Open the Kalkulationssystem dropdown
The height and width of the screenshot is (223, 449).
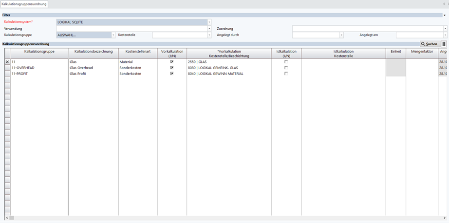[x=209, y=22]
